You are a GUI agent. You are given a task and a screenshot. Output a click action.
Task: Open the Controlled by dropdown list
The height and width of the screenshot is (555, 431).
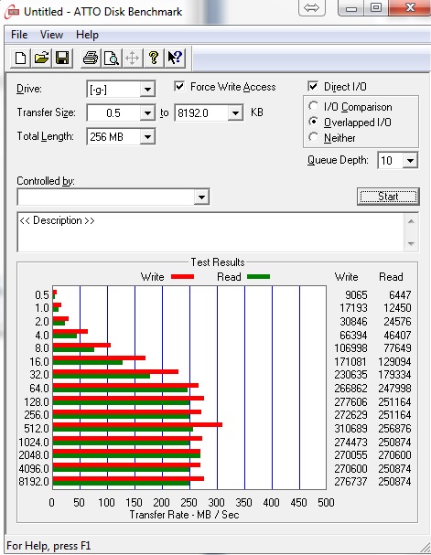click(201, 197)
